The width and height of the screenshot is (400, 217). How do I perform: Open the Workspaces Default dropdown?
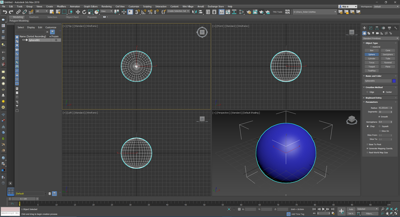[x=385, y=6]
